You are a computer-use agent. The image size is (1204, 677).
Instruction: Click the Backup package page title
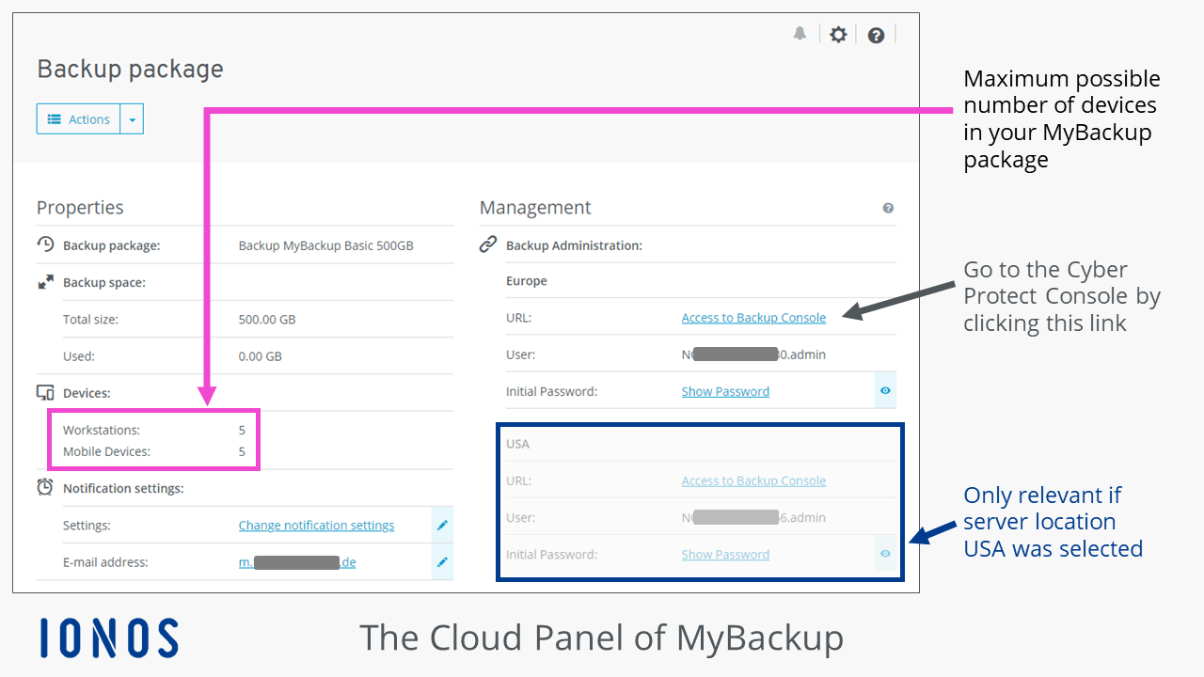(x=130, y=69)
